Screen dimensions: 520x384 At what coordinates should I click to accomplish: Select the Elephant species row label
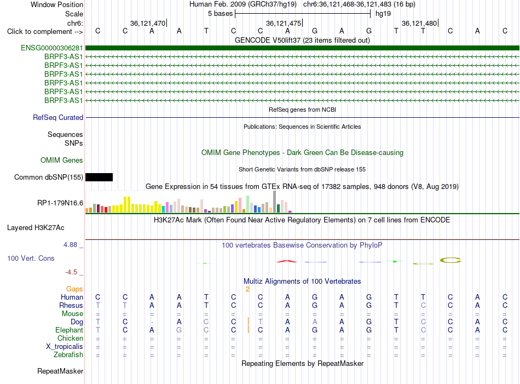69,330
